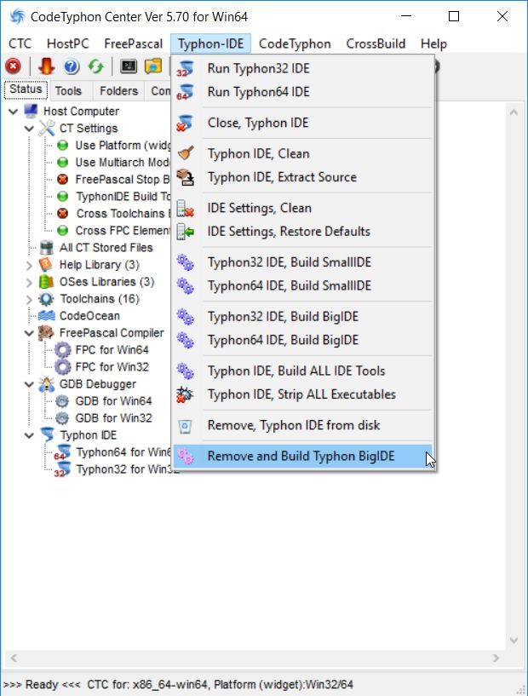
Task: Click the folder icon in the toolbar
Action: (x=153, y=66)
